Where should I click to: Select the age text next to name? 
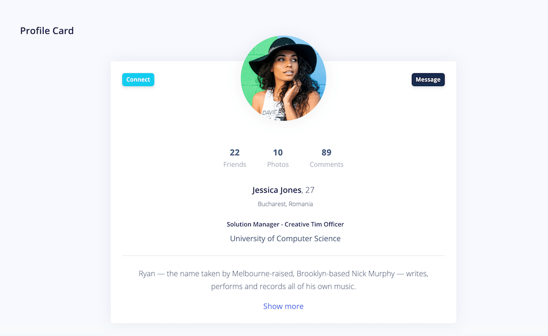(309, 190)
